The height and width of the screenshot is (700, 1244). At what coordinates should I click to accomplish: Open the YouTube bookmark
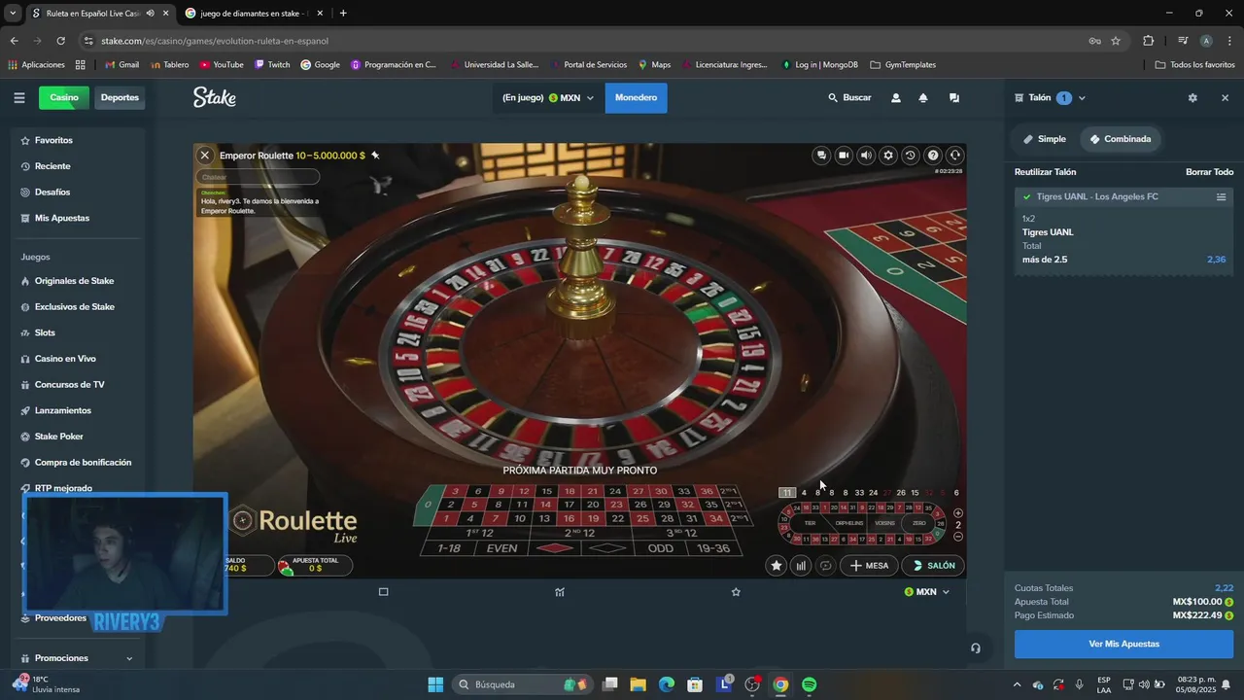(222, 65)
